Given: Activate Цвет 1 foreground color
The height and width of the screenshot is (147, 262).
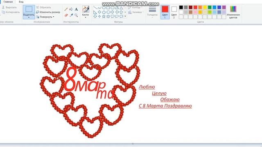Looking at the screenshot, I should [x=165, y=12].
